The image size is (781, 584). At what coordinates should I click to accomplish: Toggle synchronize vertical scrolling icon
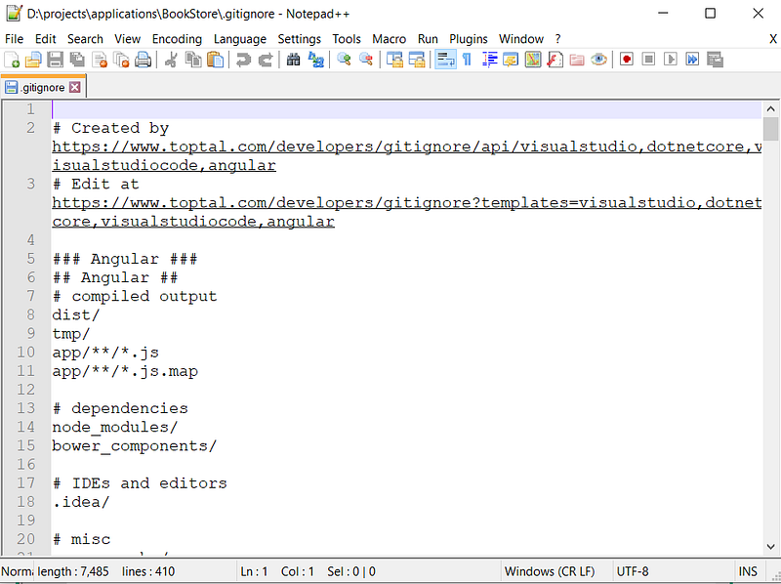tap(394, 60)
